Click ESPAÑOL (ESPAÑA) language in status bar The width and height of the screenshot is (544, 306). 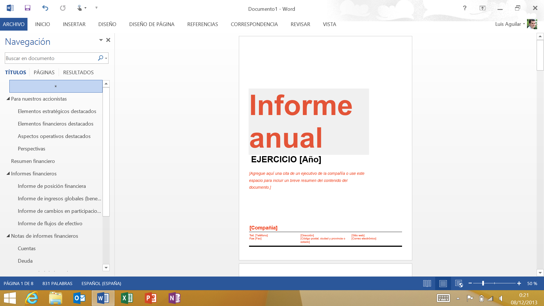pos(101,283)
